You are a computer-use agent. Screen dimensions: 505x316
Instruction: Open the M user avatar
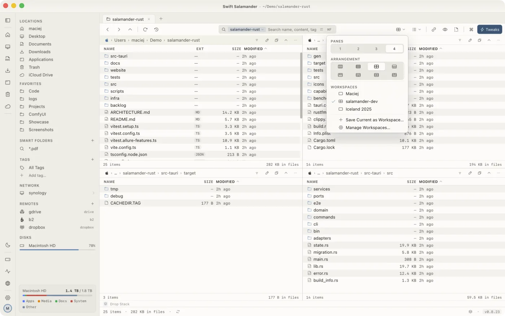coord(8,308)
